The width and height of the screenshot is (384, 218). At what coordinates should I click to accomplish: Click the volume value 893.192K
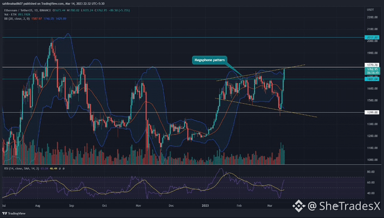click(x=24, y=14)
